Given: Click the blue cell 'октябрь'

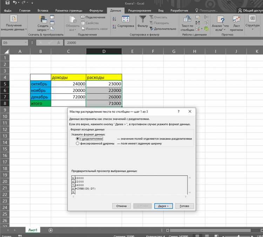Looking at the screenshot, I should 41,84.
